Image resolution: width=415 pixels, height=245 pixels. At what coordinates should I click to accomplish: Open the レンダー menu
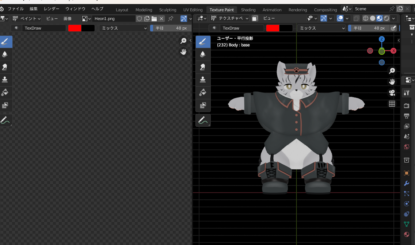tap(52, 9)
